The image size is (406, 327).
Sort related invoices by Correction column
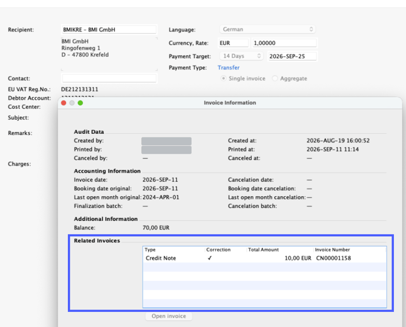tap(226, 249)
